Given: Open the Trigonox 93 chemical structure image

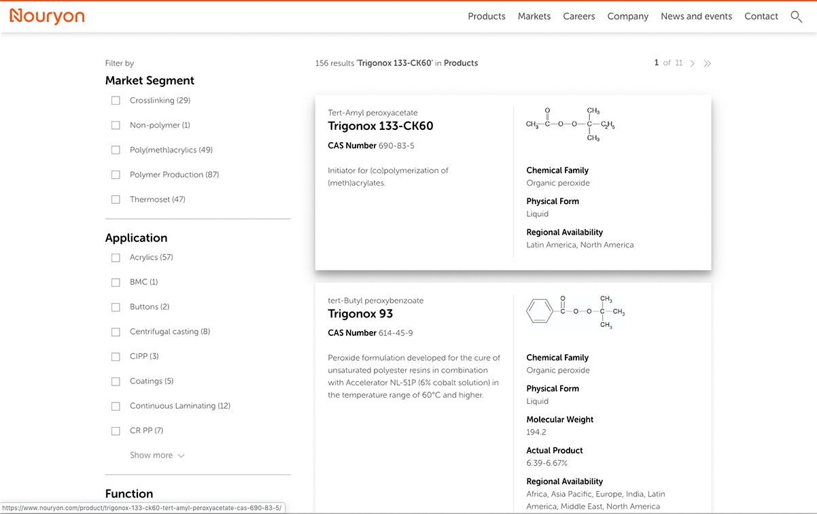Looking at the screenshot, I should coord(576,312).
